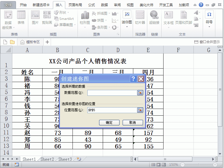Cancel the 创建迷你图 dialog
The width and height of the screenshot is (224, 168).
pos(132,122)
